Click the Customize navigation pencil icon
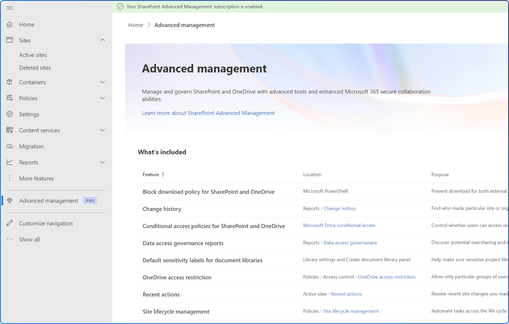 [9, 223]
